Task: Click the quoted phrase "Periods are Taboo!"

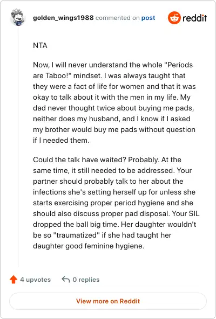Action: pos(113,70)
